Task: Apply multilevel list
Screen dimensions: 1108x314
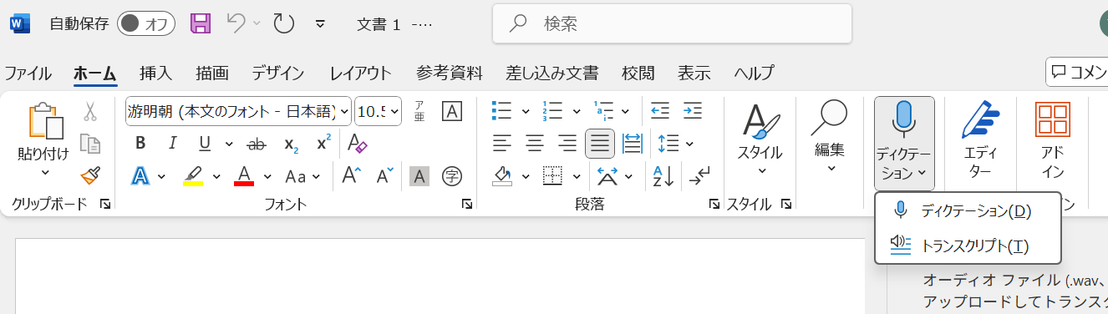Action: (x=603, y=111)
